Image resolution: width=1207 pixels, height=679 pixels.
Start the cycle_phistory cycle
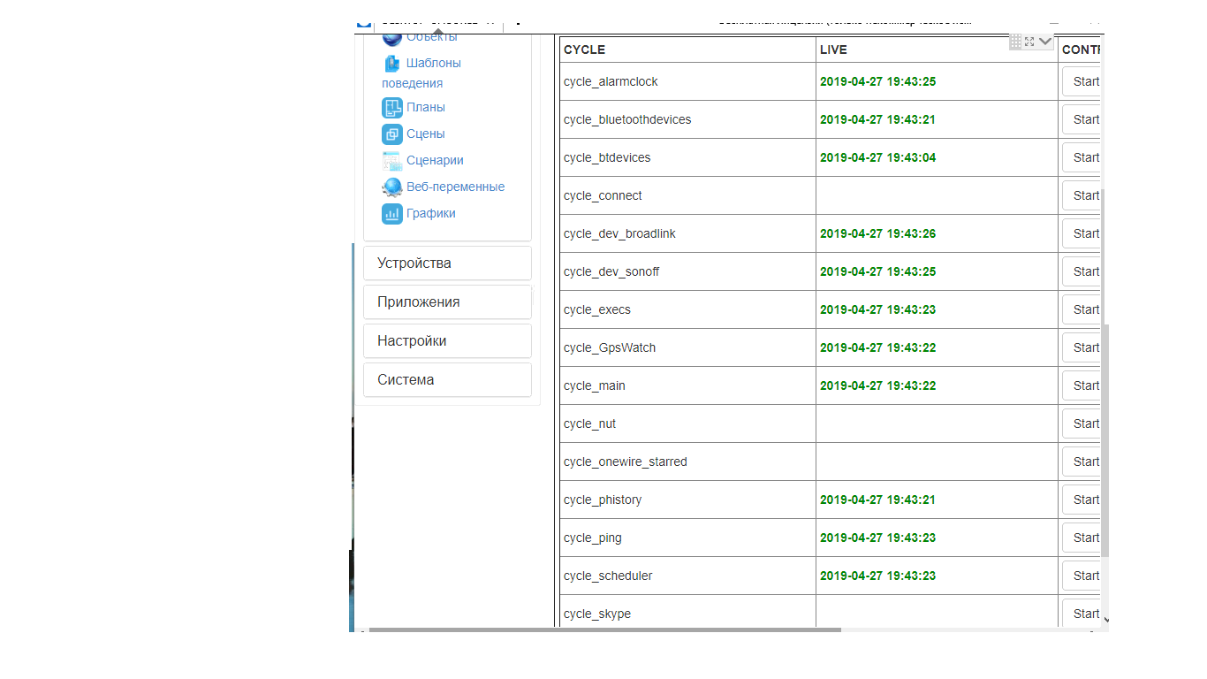tap(1082, 500)
